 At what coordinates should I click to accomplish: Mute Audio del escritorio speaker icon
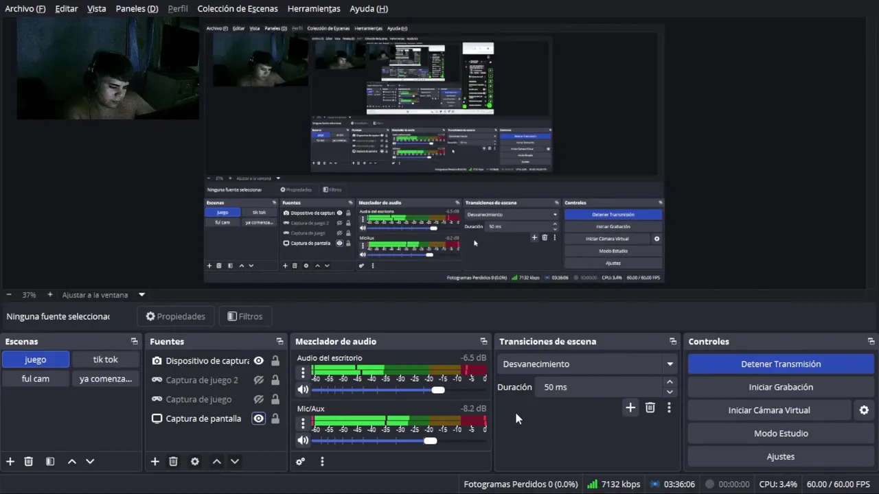pyautogui.click(x=303, y=390)
